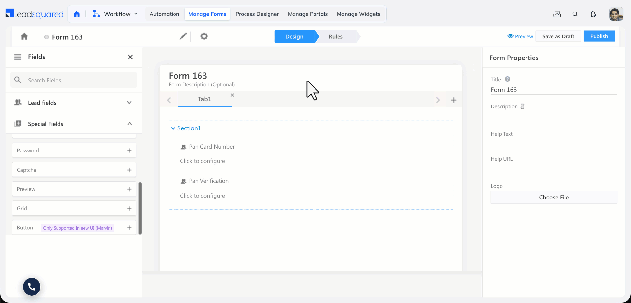Edit form name with pencil icon
This screenshot has height=303, width=631.
pos(183,36)
